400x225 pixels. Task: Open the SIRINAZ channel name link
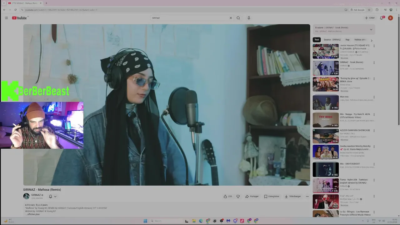pos(36,195)
